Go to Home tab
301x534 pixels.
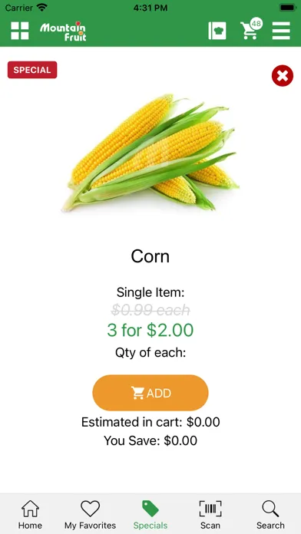[31, 515]
